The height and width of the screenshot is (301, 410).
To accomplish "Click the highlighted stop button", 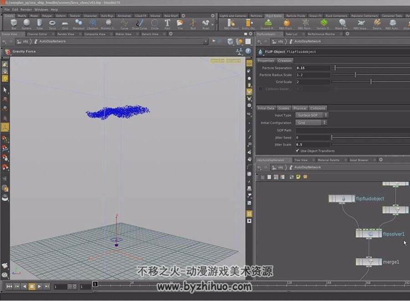I will tap(32, 286).
